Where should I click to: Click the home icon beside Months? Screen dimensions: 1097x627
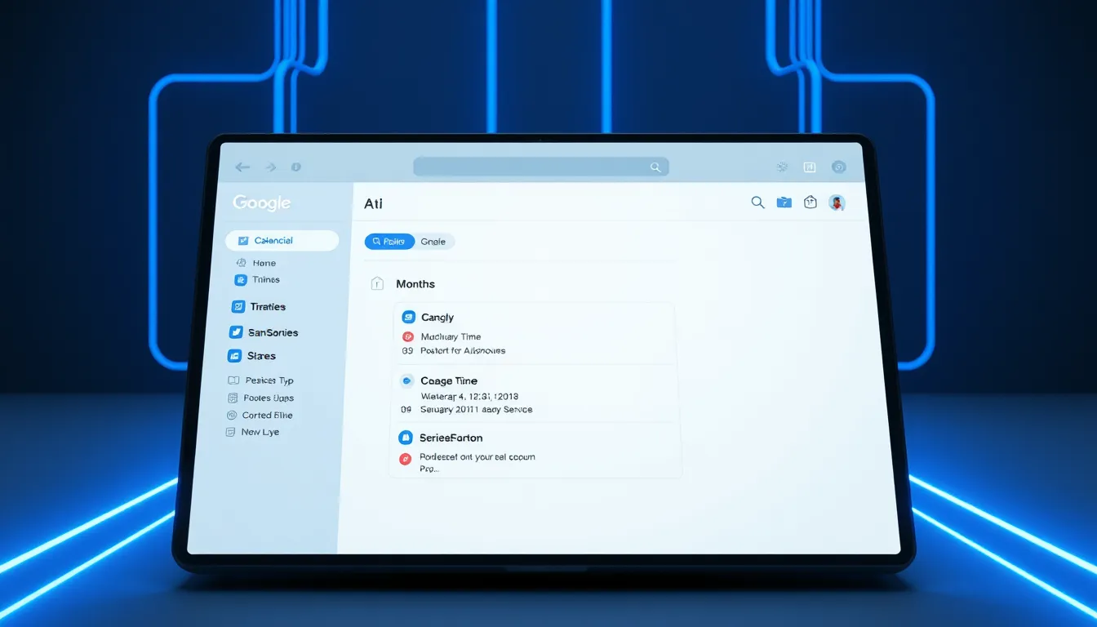pos(377,283)
